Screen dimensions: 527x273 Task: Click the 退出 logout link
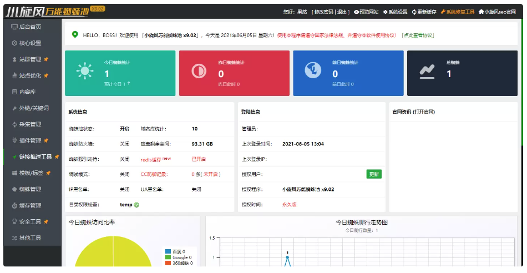point(342,12)
